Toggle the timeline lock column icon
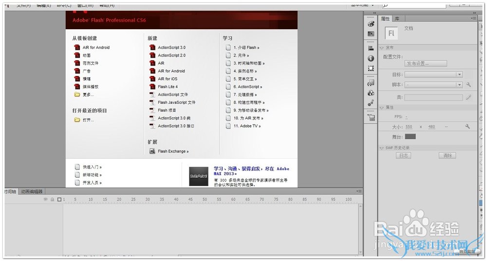The height and width of the screenshot is (261, 487). pos(53,200)
